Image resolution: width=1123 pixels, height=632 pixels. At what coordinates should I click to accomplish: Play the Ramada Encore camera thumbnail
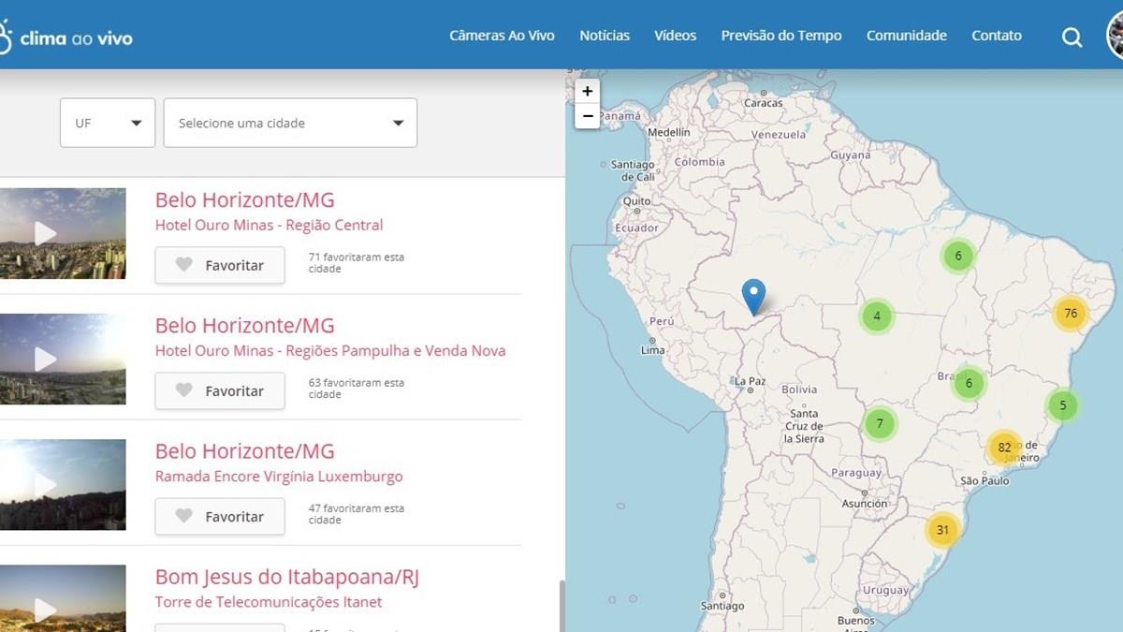coord(45,484)
